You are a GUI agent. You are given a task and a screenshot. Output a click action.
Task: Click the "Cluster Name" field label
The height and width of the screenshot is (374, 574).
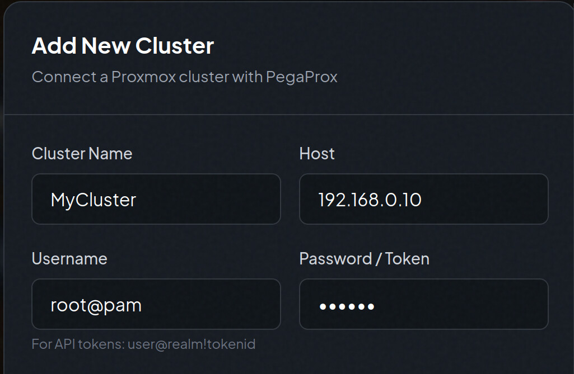(x=82, y=154)
